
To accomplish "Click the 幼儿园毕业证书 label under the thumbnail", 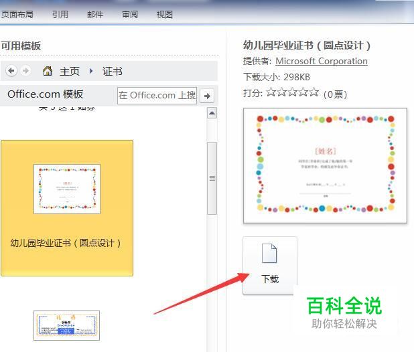I will [66, 243].
